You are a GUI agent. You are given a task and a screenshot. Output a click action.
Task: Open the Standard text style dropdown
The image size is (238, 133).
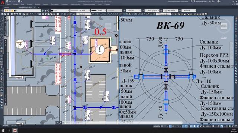pyautogui.click(x=134, y=11)
